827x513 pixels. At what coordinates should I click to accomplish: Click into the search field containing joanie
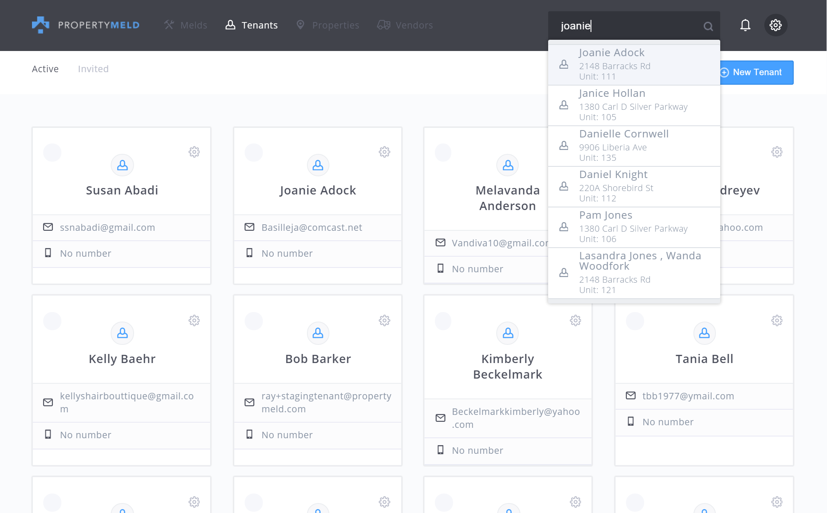point(627,26)
